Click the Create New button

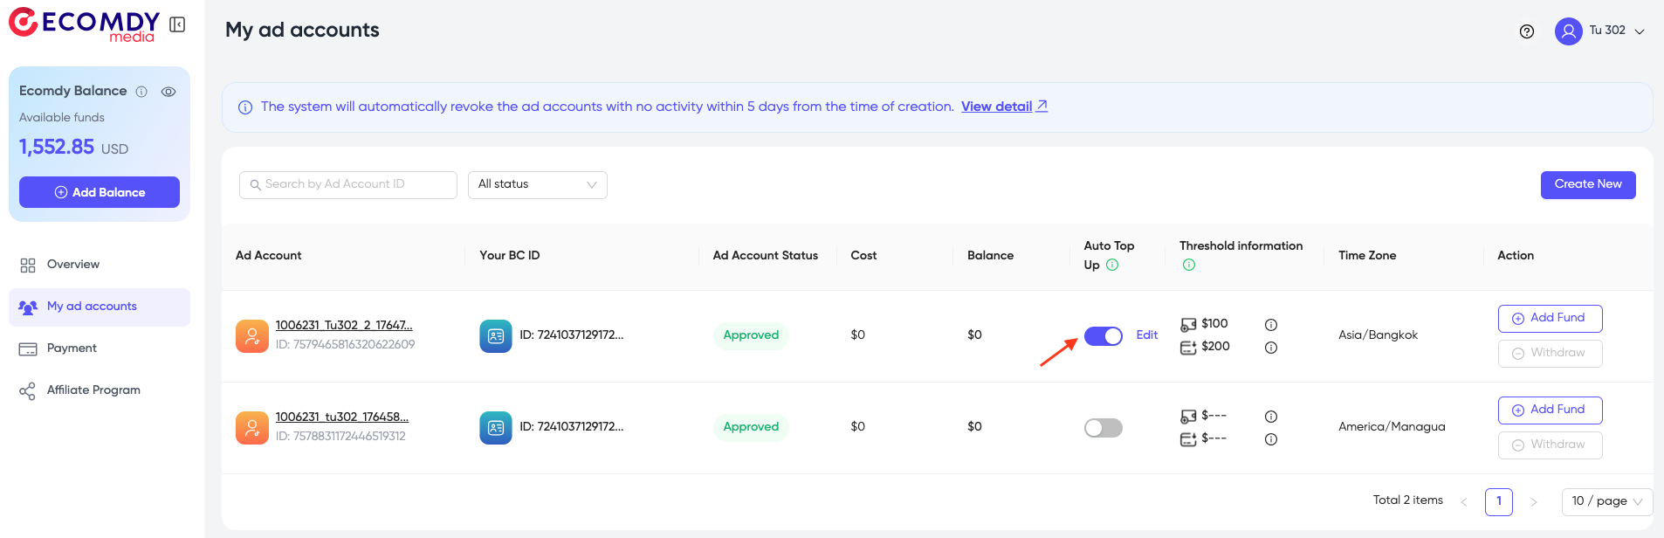point(1587,185)
